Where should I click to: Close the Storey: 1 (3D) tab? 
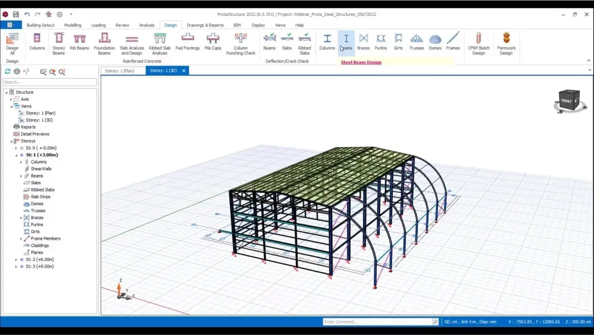pos(184,71)
